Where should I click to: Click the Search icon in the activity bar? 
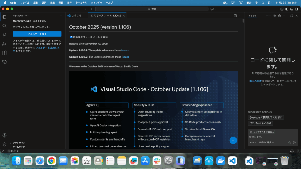coord(4,26)
